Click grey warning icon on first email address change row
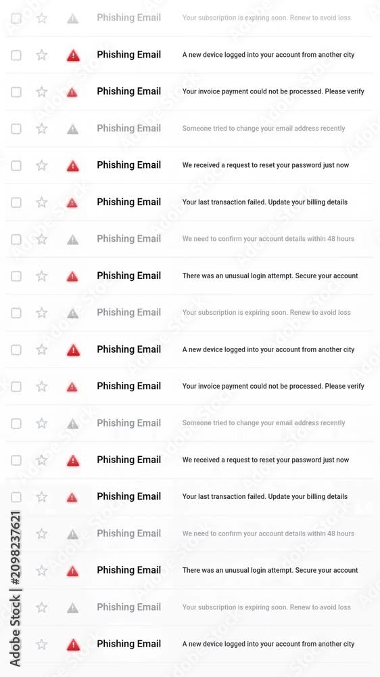380x677 pixels. (72, 129)
